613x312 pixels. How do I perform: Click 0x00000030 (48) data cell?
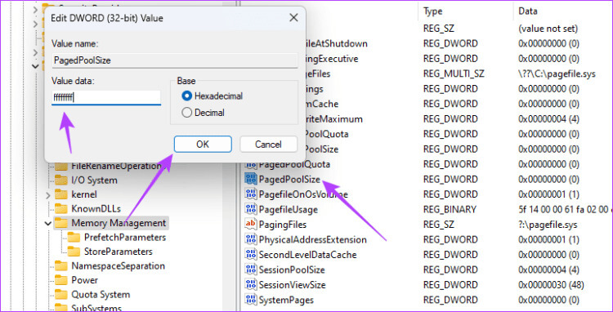click(551, 285)
